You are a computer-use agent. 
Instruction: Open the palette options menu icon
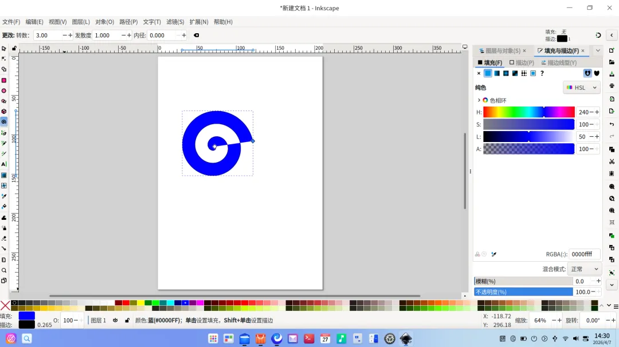[x=616, y=306]
